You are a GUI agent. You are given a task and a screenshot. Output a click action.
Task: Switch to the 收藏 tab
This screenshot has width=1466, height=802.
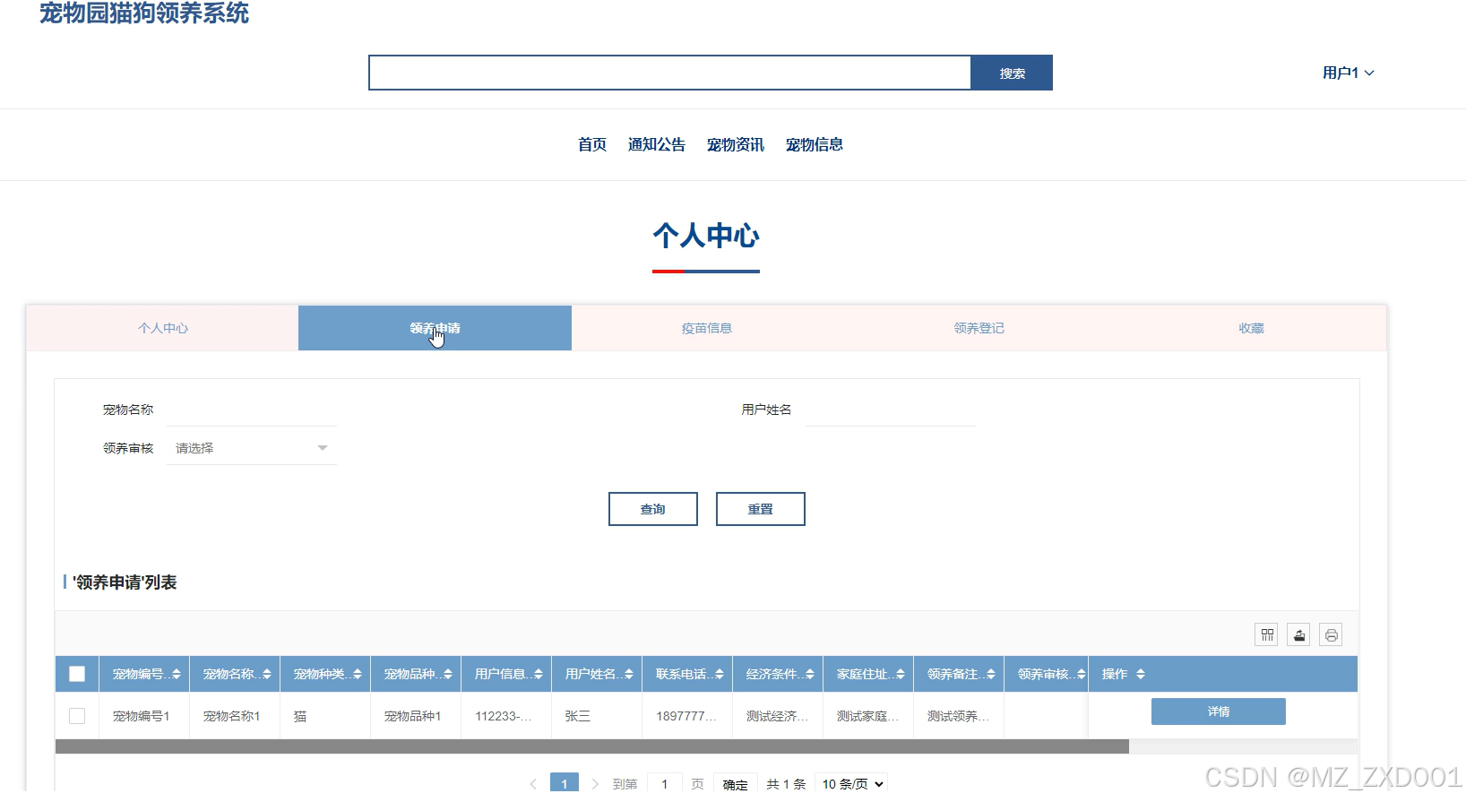click(x=1251, y=328)
